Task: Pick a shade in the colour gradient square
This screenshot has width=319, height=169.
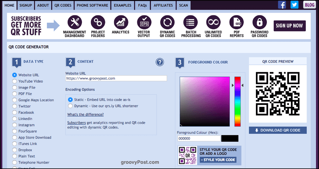Action: pos(205,102)
